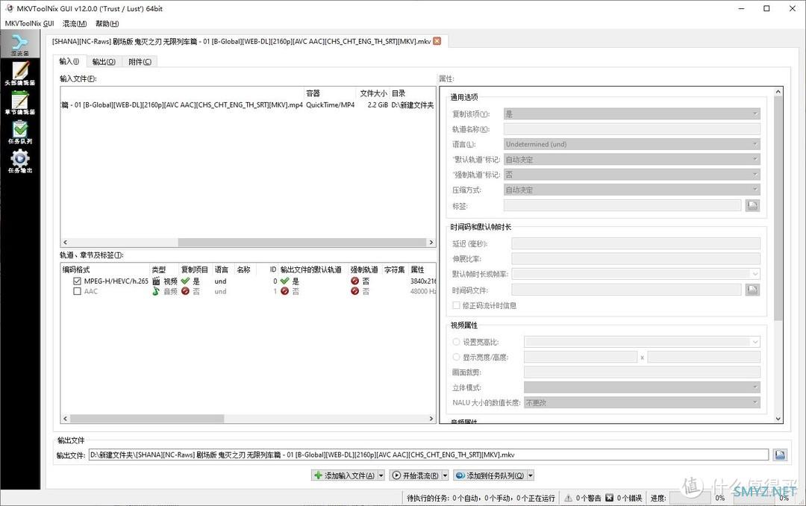Image resolution: width=806 pixels, height=506 pixels.
Task: Open the aspect ratio combo box
Action: pyautogui.click(x=642, y=342)
